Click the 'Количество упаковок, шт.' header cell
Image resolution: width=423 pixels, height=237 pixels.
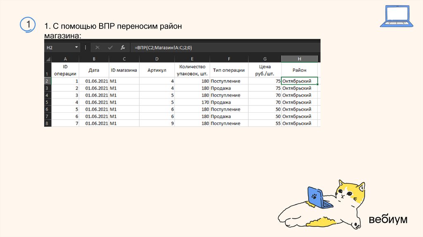coord(192,70)
